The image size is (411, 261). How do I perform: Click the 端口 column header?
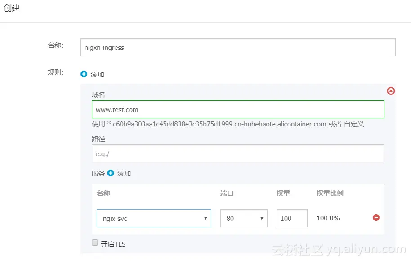coord(227,193)
